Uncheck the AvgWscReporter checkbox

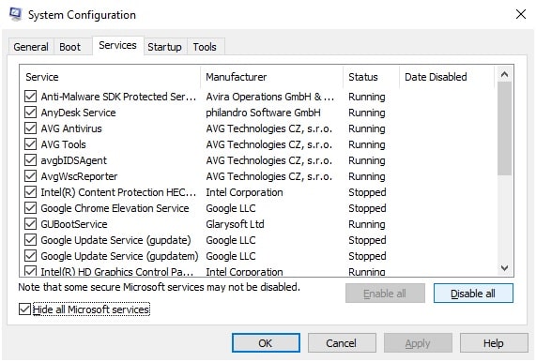(x=30, y=176)
